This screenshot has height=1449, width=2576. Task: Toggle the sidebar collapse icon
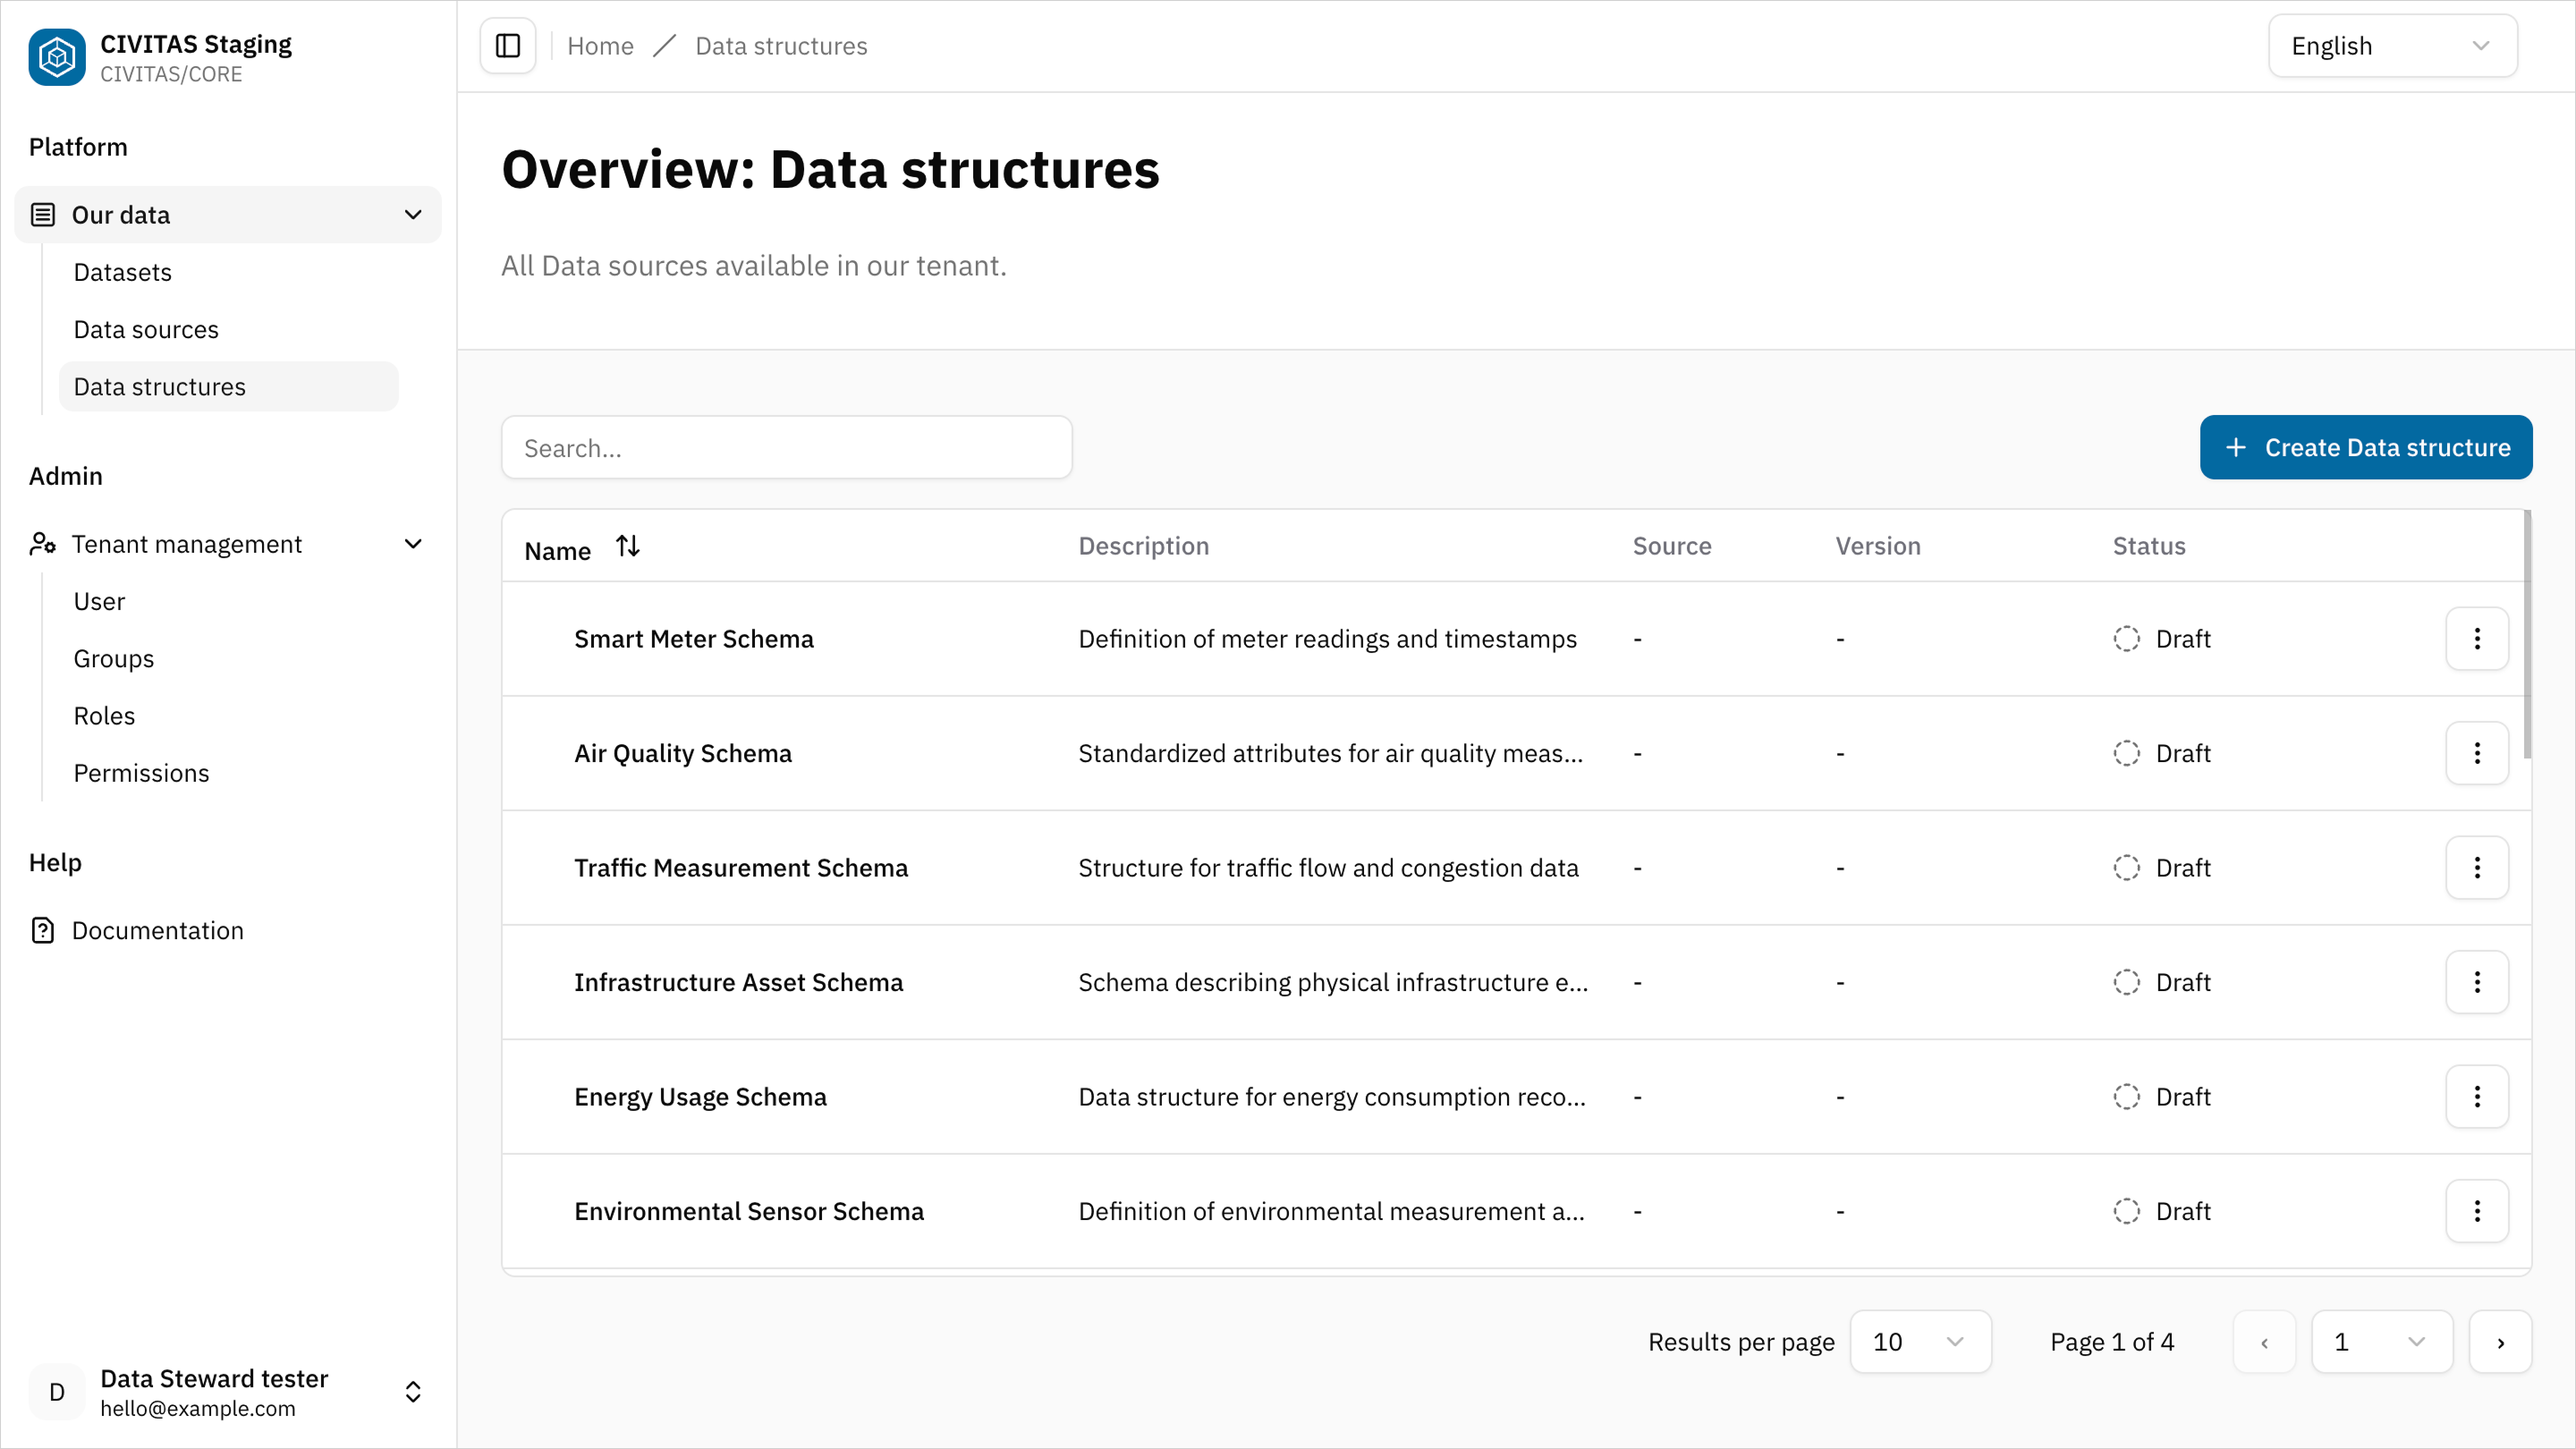(x=507, y=45)
